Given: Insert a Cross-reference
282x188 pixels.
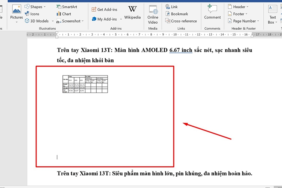Looking at the screenshot, I should (181, 21).
